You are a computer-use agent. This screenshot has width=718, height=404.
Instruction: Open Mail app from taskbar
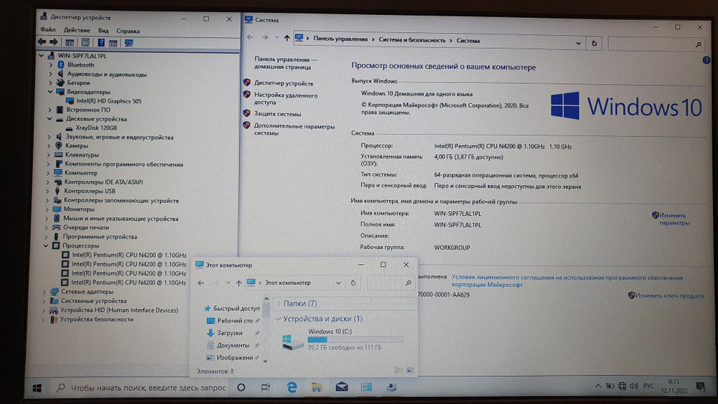342,387
